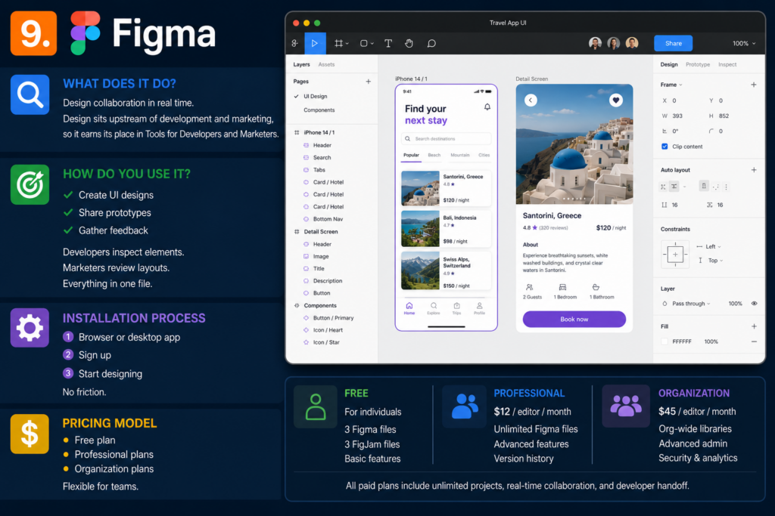Switch to the Design tab
Image resolution: width=775 pixels, height=516 pixels.
pyautogui.click(x=669, y=65)
